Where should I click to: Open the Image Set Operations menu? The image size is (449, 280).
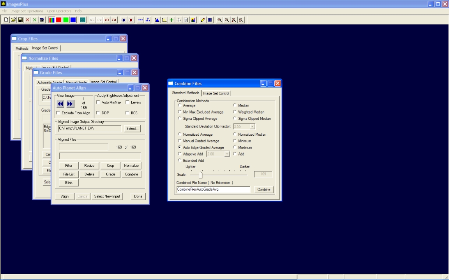point(27,11)
